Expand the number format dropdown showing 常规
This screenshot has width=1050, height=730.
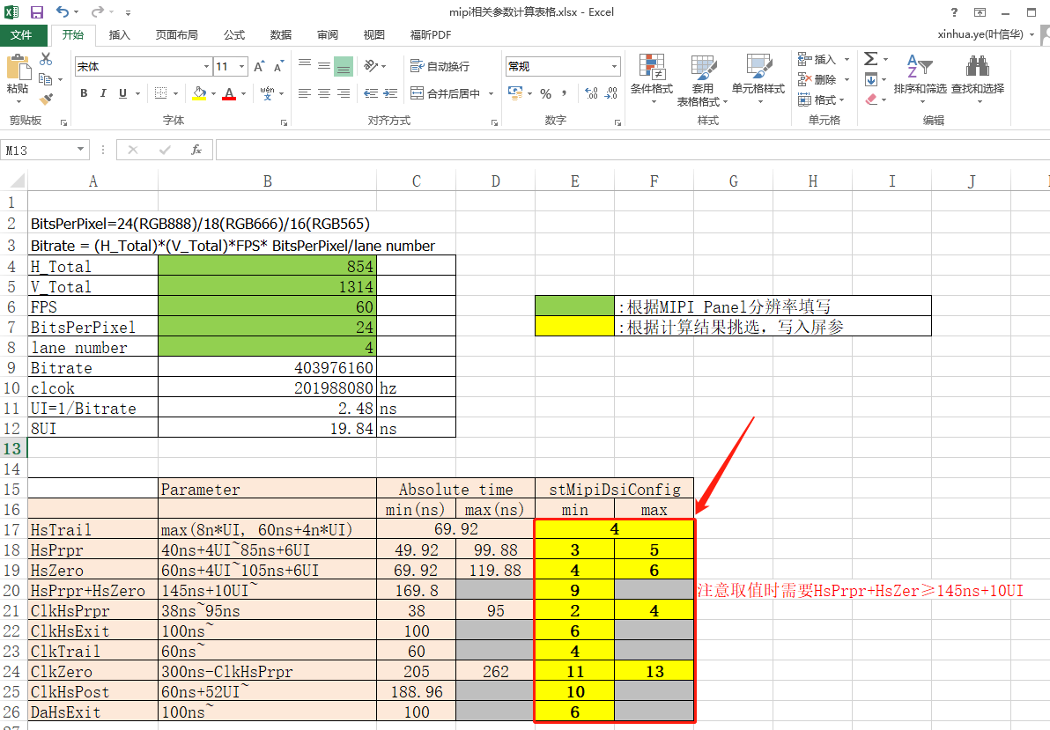[x=615, y=67]
